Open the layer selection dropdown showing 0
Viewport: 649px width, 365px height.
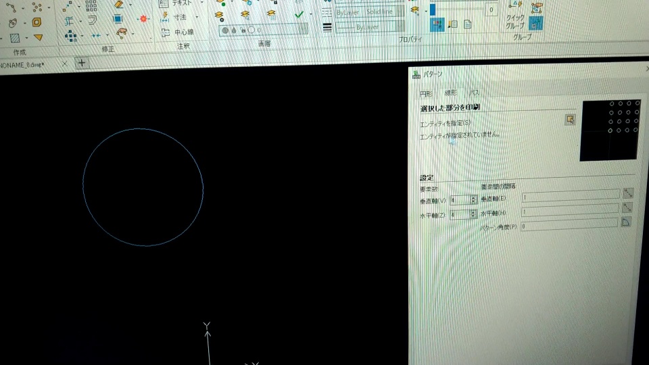pos(264,30)
